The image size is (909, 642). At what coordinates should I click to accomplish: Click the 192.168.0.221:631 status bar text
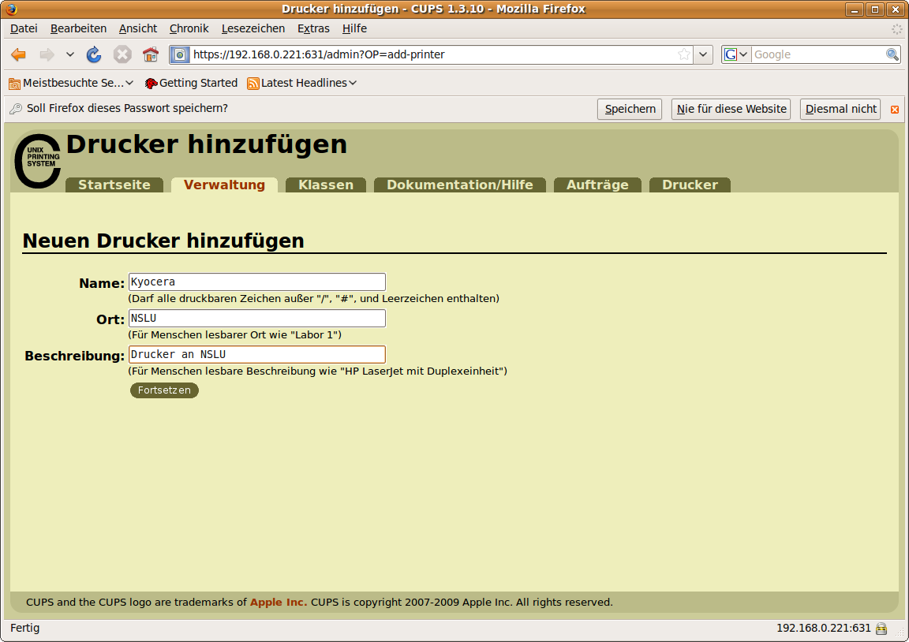(823, 628)
